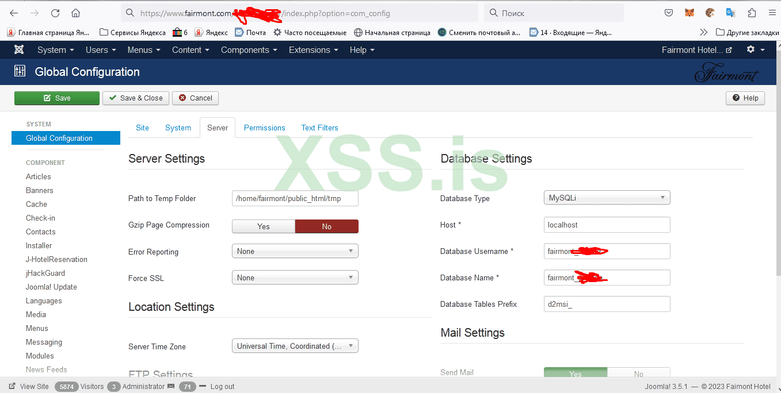Open J-HotelReservation in the sidebar

point(56,259)
